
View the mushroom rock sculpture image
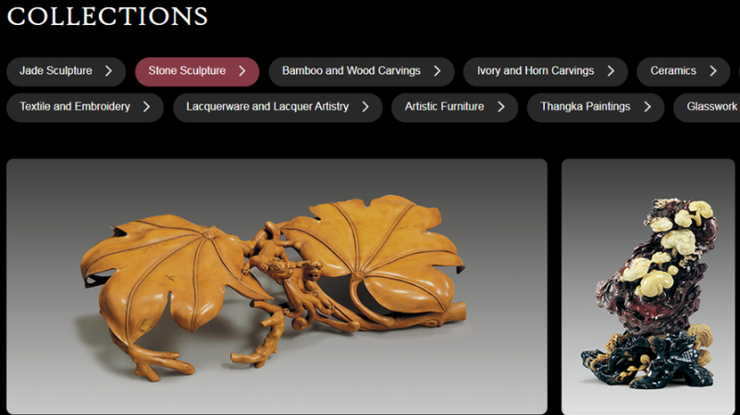pyautogui.click(x=648, y=287)
